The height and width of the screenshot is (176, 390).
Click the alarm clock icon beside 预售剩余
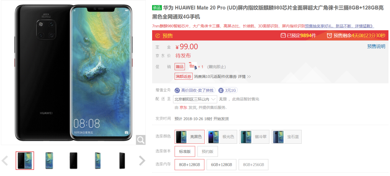click(x=329, y=36)
